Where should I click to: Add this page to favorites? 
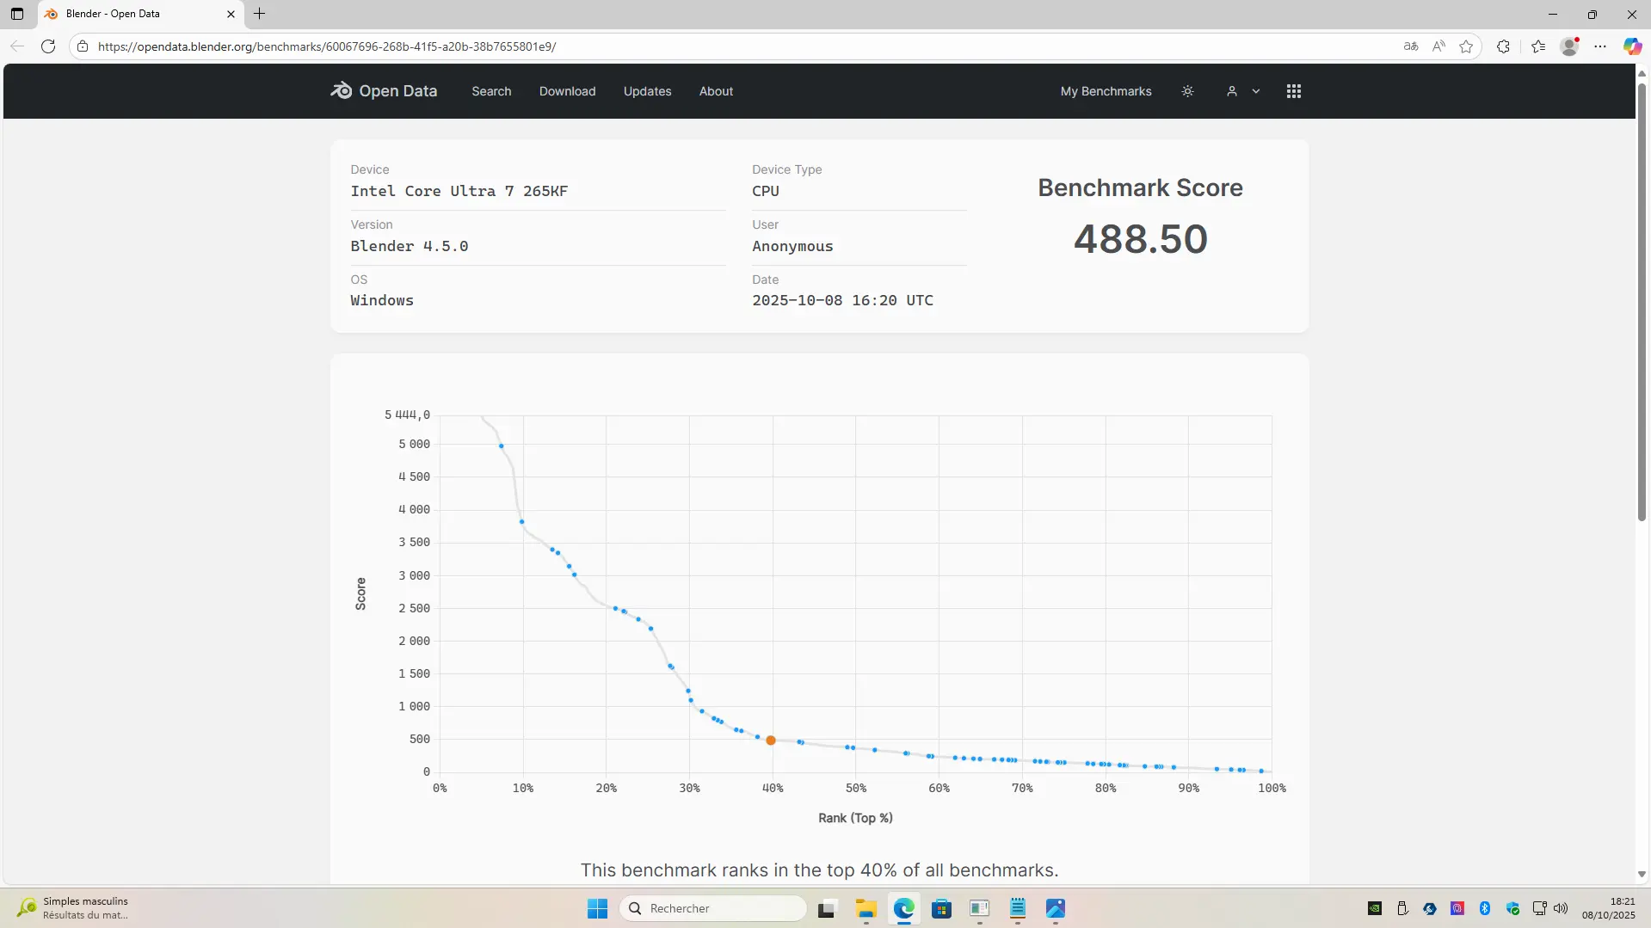1467,46
